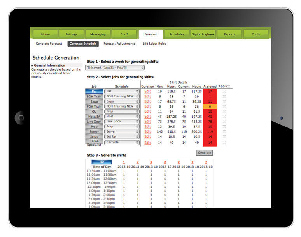Select the Setup job button

point(94,136)
